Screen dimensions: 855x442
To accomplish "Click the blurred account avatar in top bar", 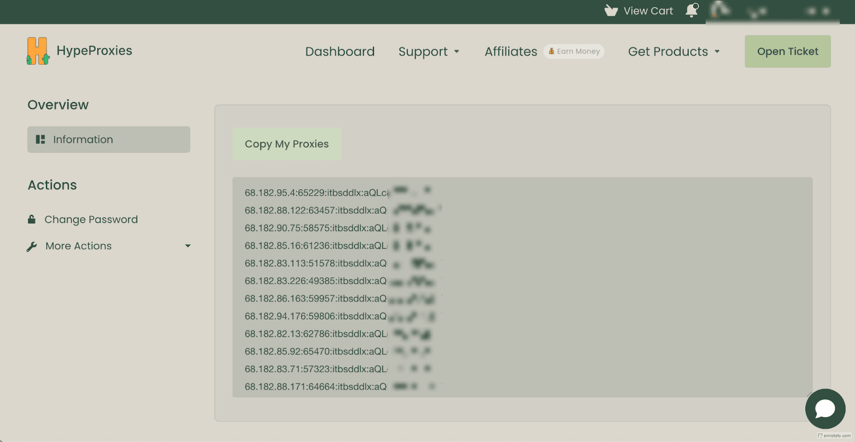I will tap(719, 10).
